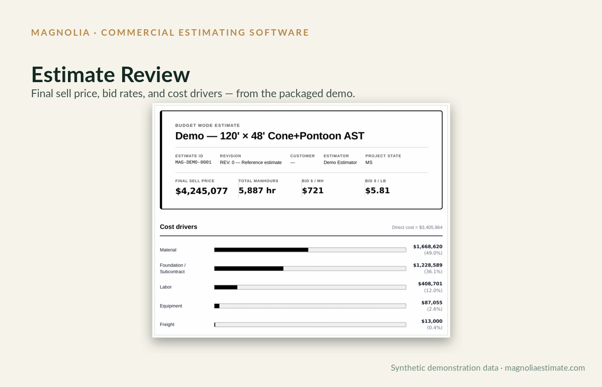Click the Equipment percentage '(2.6%)'
The width and height of the screenshot is (602, 387).
coord(435,309)
